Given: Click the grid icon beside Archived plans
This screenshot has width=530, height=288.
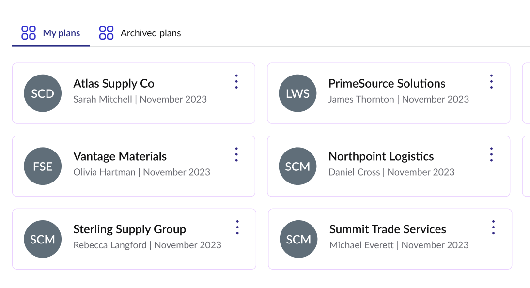Looking at the screenshot, I should point(106,33).
